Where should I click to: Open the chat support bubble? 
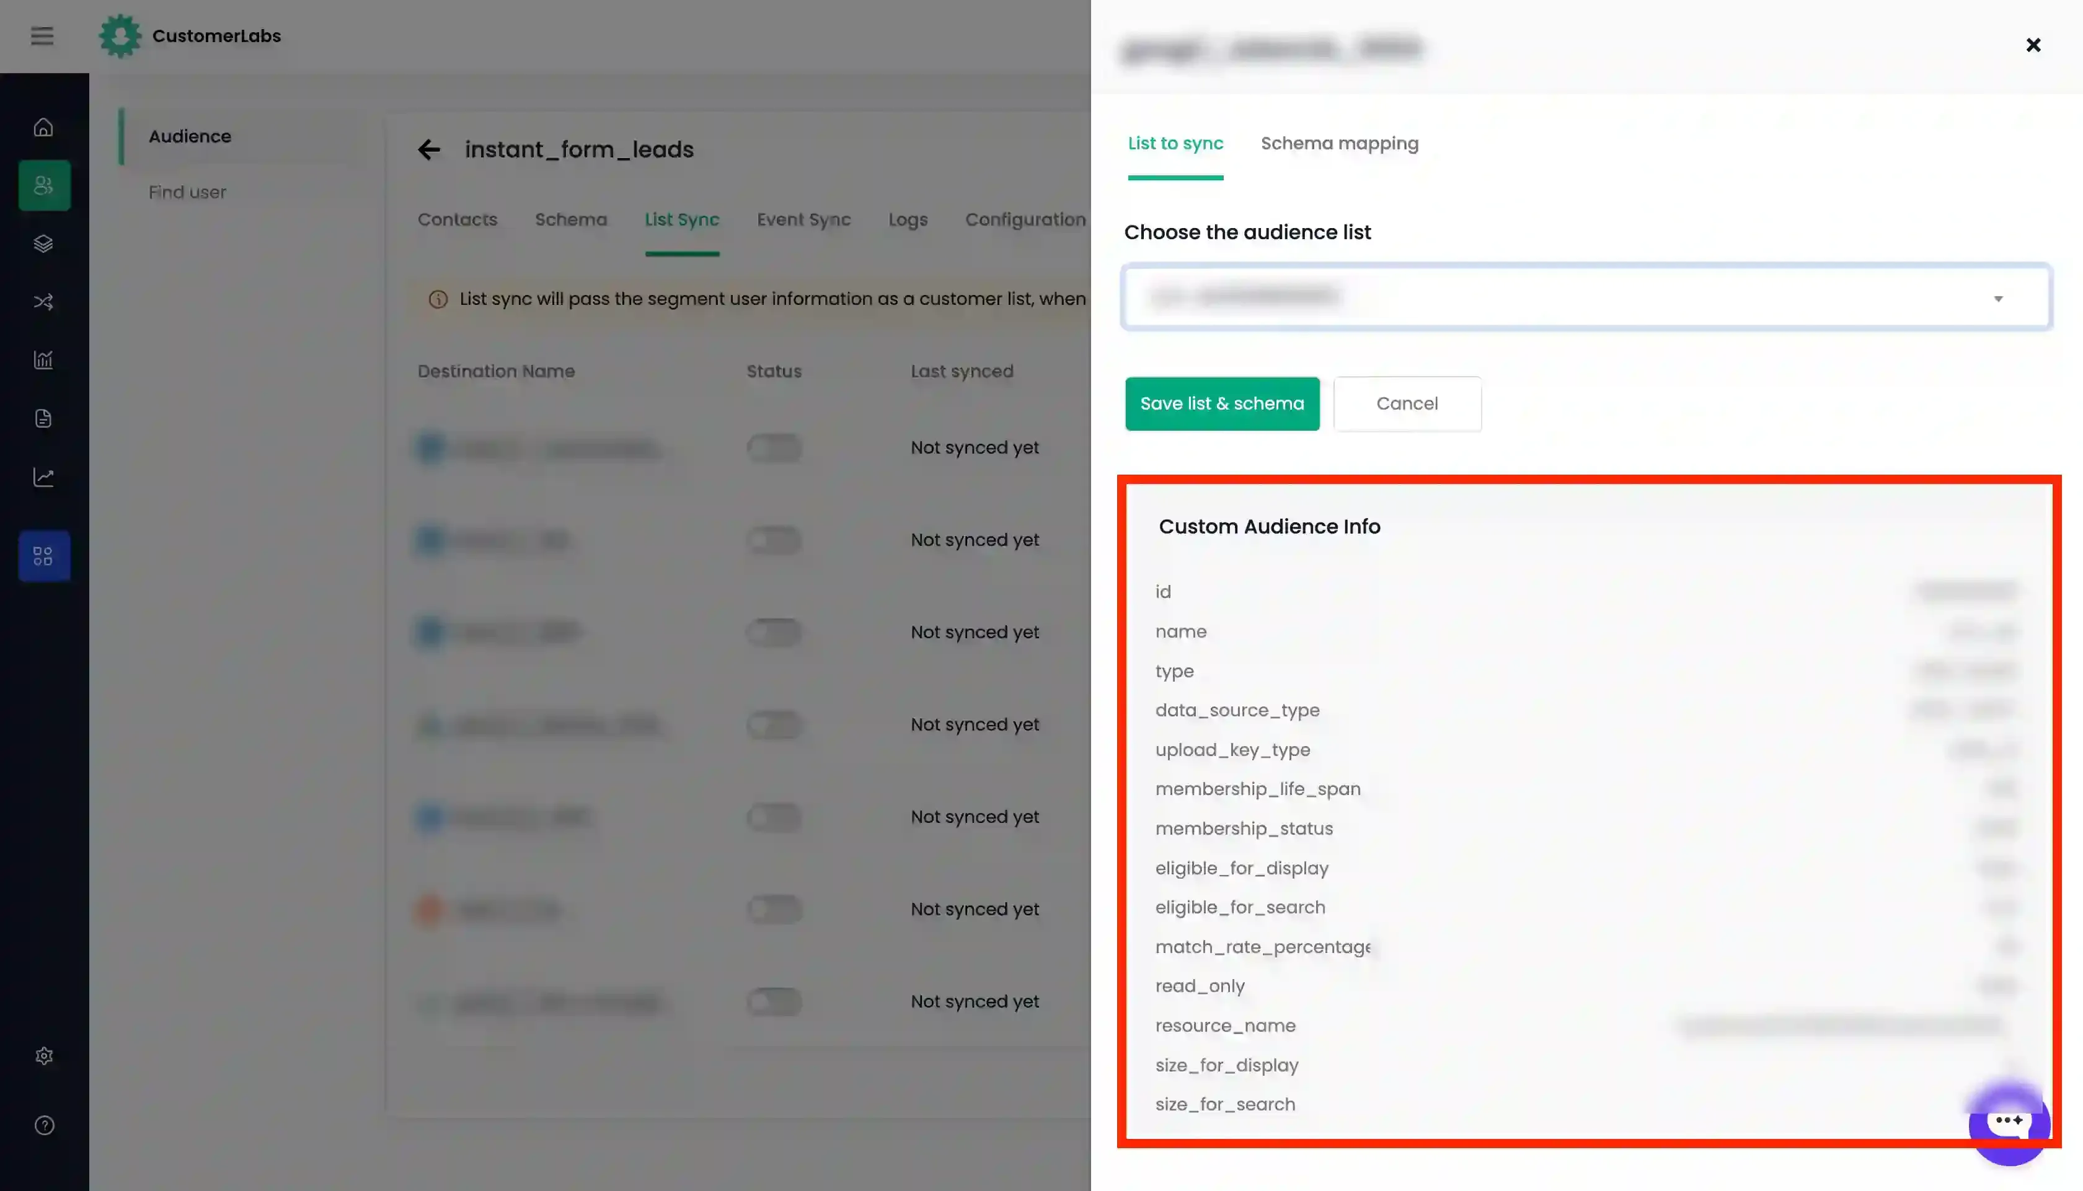point(2009,1124)
